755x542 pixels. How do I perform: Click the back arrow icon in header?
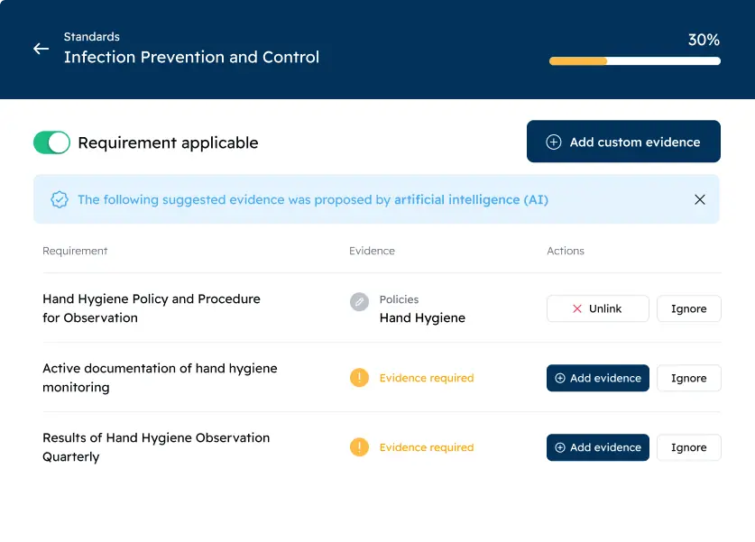41,49
